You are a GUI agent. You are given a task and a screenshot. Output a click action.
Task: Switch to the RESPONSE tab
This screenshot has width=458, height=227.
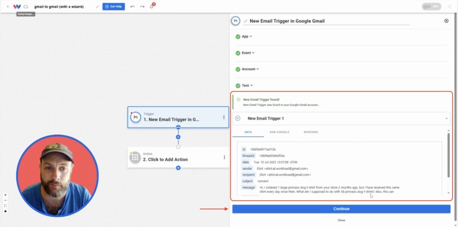pos(311,132)
